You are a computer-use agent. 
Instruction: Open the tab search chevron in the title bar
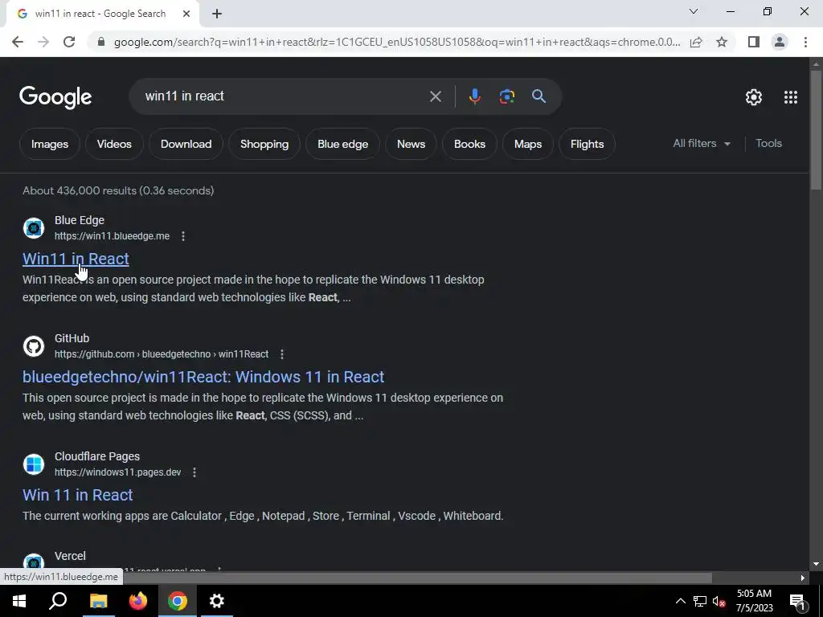pos(694,11)
